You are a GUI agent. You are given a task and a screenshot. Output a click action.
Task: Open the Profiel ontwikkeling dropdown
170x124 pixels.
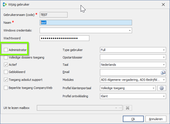[164, 96]
